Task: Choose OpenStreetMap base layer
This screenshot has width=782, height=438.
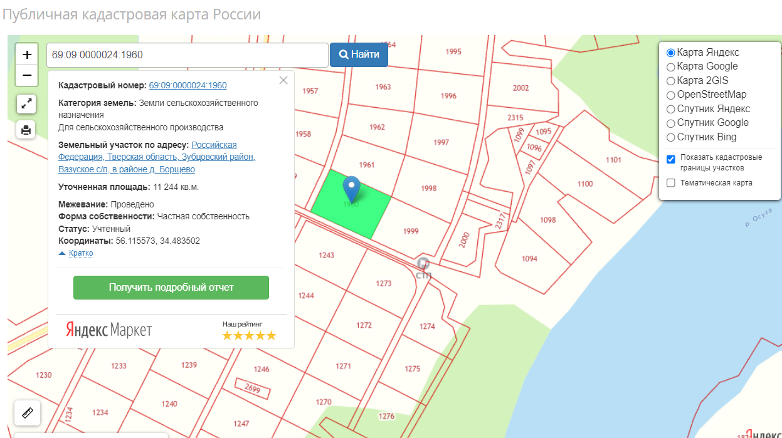Action: click(x=671, y=95)
